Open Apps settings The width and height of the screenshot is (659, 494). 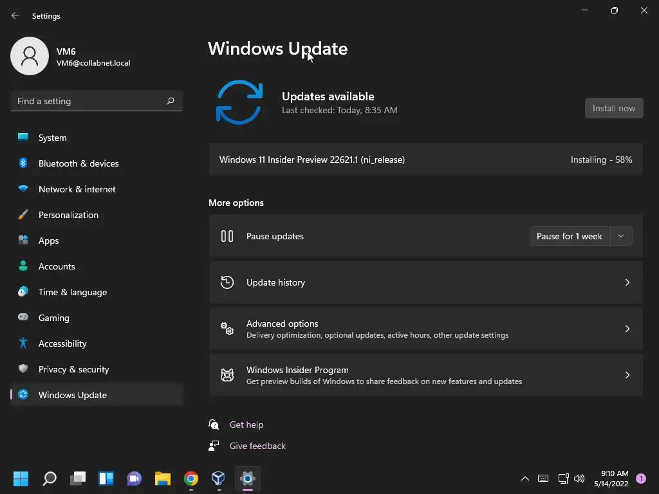[97, 241]
